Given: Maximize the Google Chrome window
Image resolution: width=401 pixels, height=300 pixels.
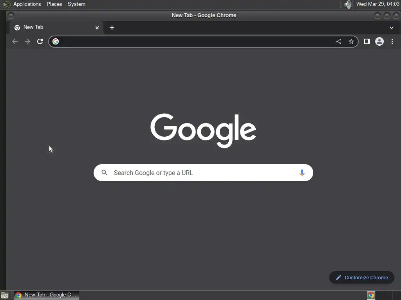Looking at the screenshot, I should coord(387,16).
